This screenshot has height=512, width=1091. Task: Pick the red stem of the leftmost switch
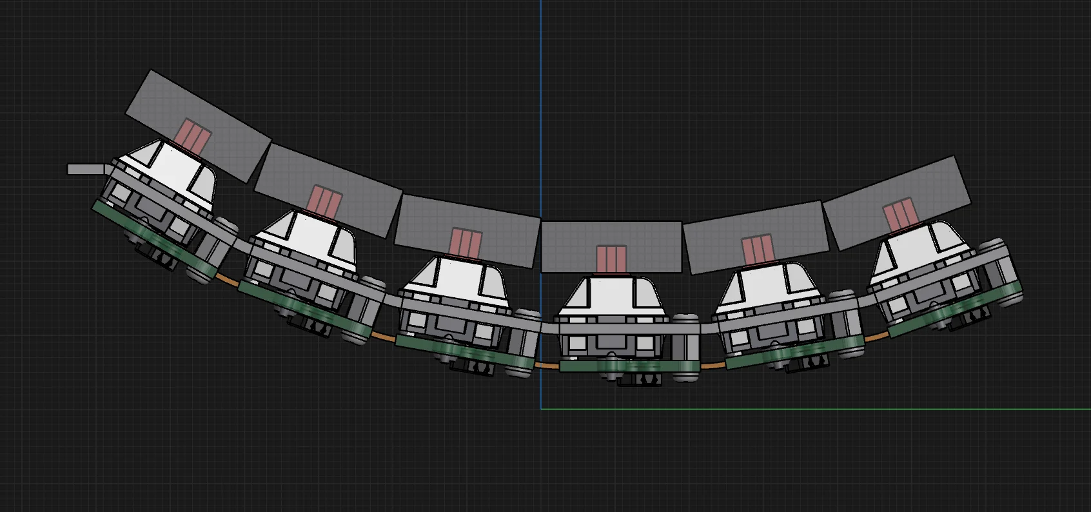(193, 137)
